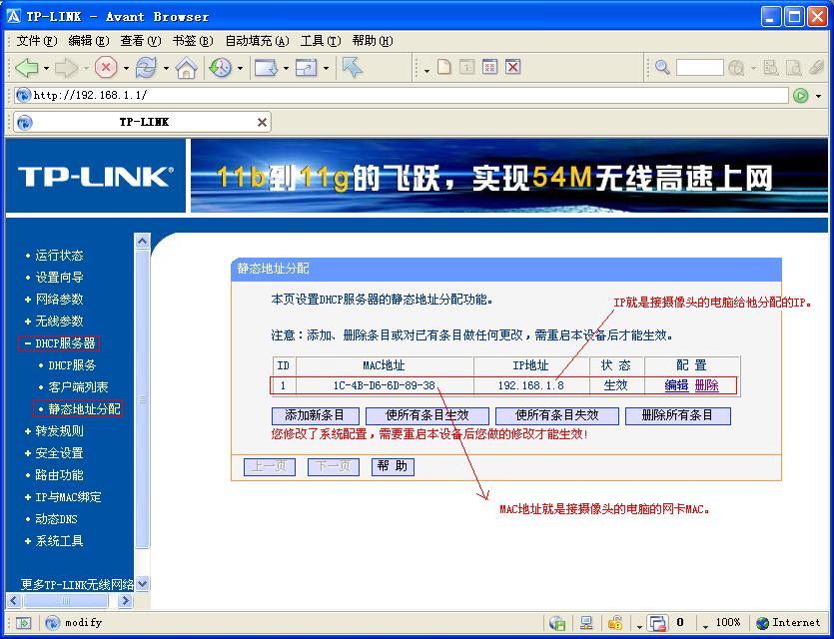Open dropdown arrow next to Refresh button
This screenshot has height=639, width=834.
166,69
